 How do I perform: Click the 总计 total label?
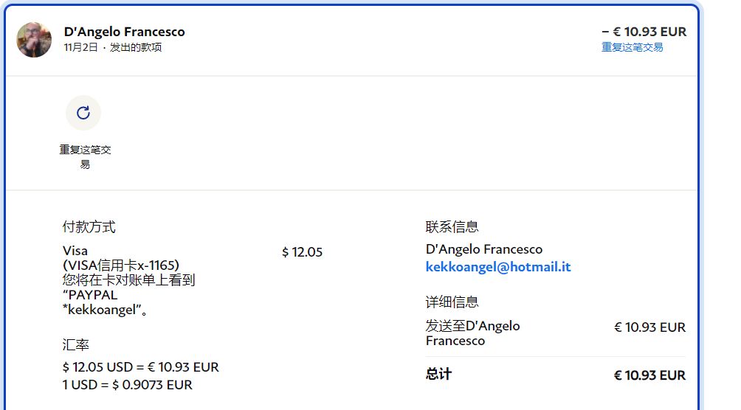438,375
